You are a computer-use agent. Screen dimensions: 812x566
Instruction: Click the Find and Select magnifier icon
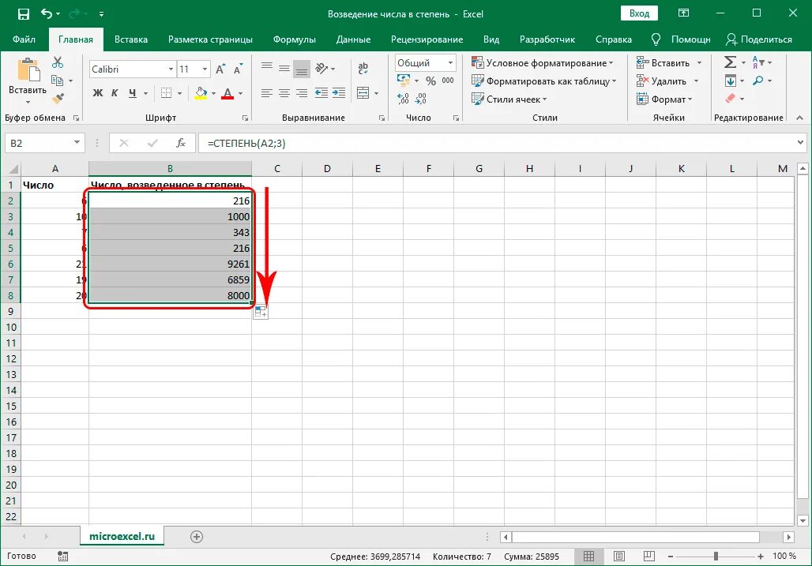[758, 81]
